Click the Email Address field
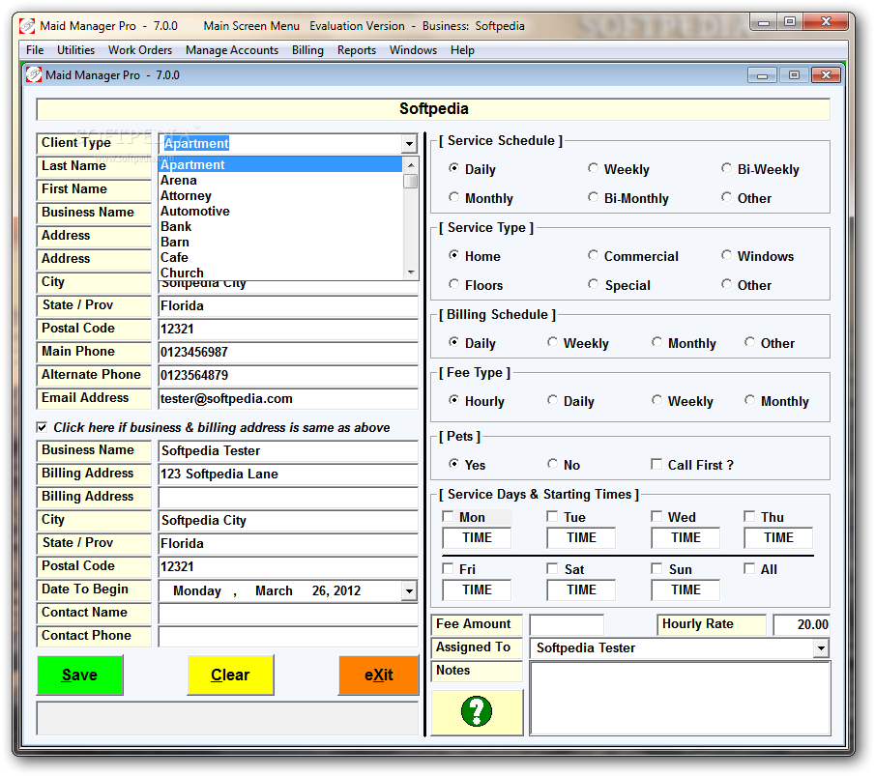 coord(288,399)
